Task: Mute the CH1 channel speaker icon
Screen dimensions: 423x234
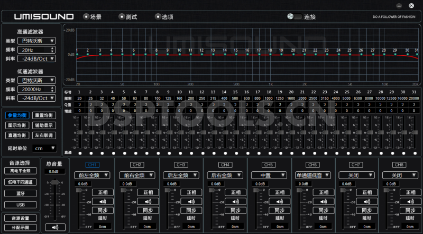Action: click(x=103, y=201)
